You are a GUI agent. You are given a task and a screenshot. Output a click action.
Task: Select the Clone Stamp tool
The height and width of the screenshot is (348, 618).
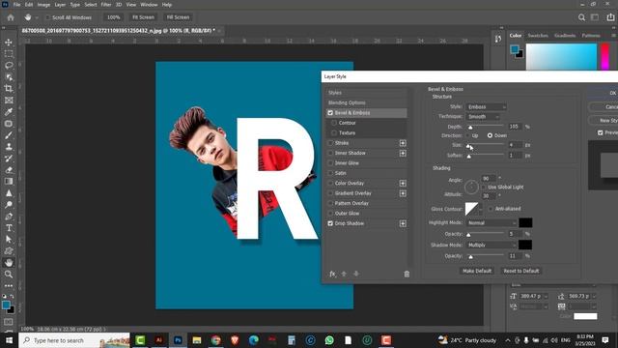pyautogui.click(x=9, y=147)
